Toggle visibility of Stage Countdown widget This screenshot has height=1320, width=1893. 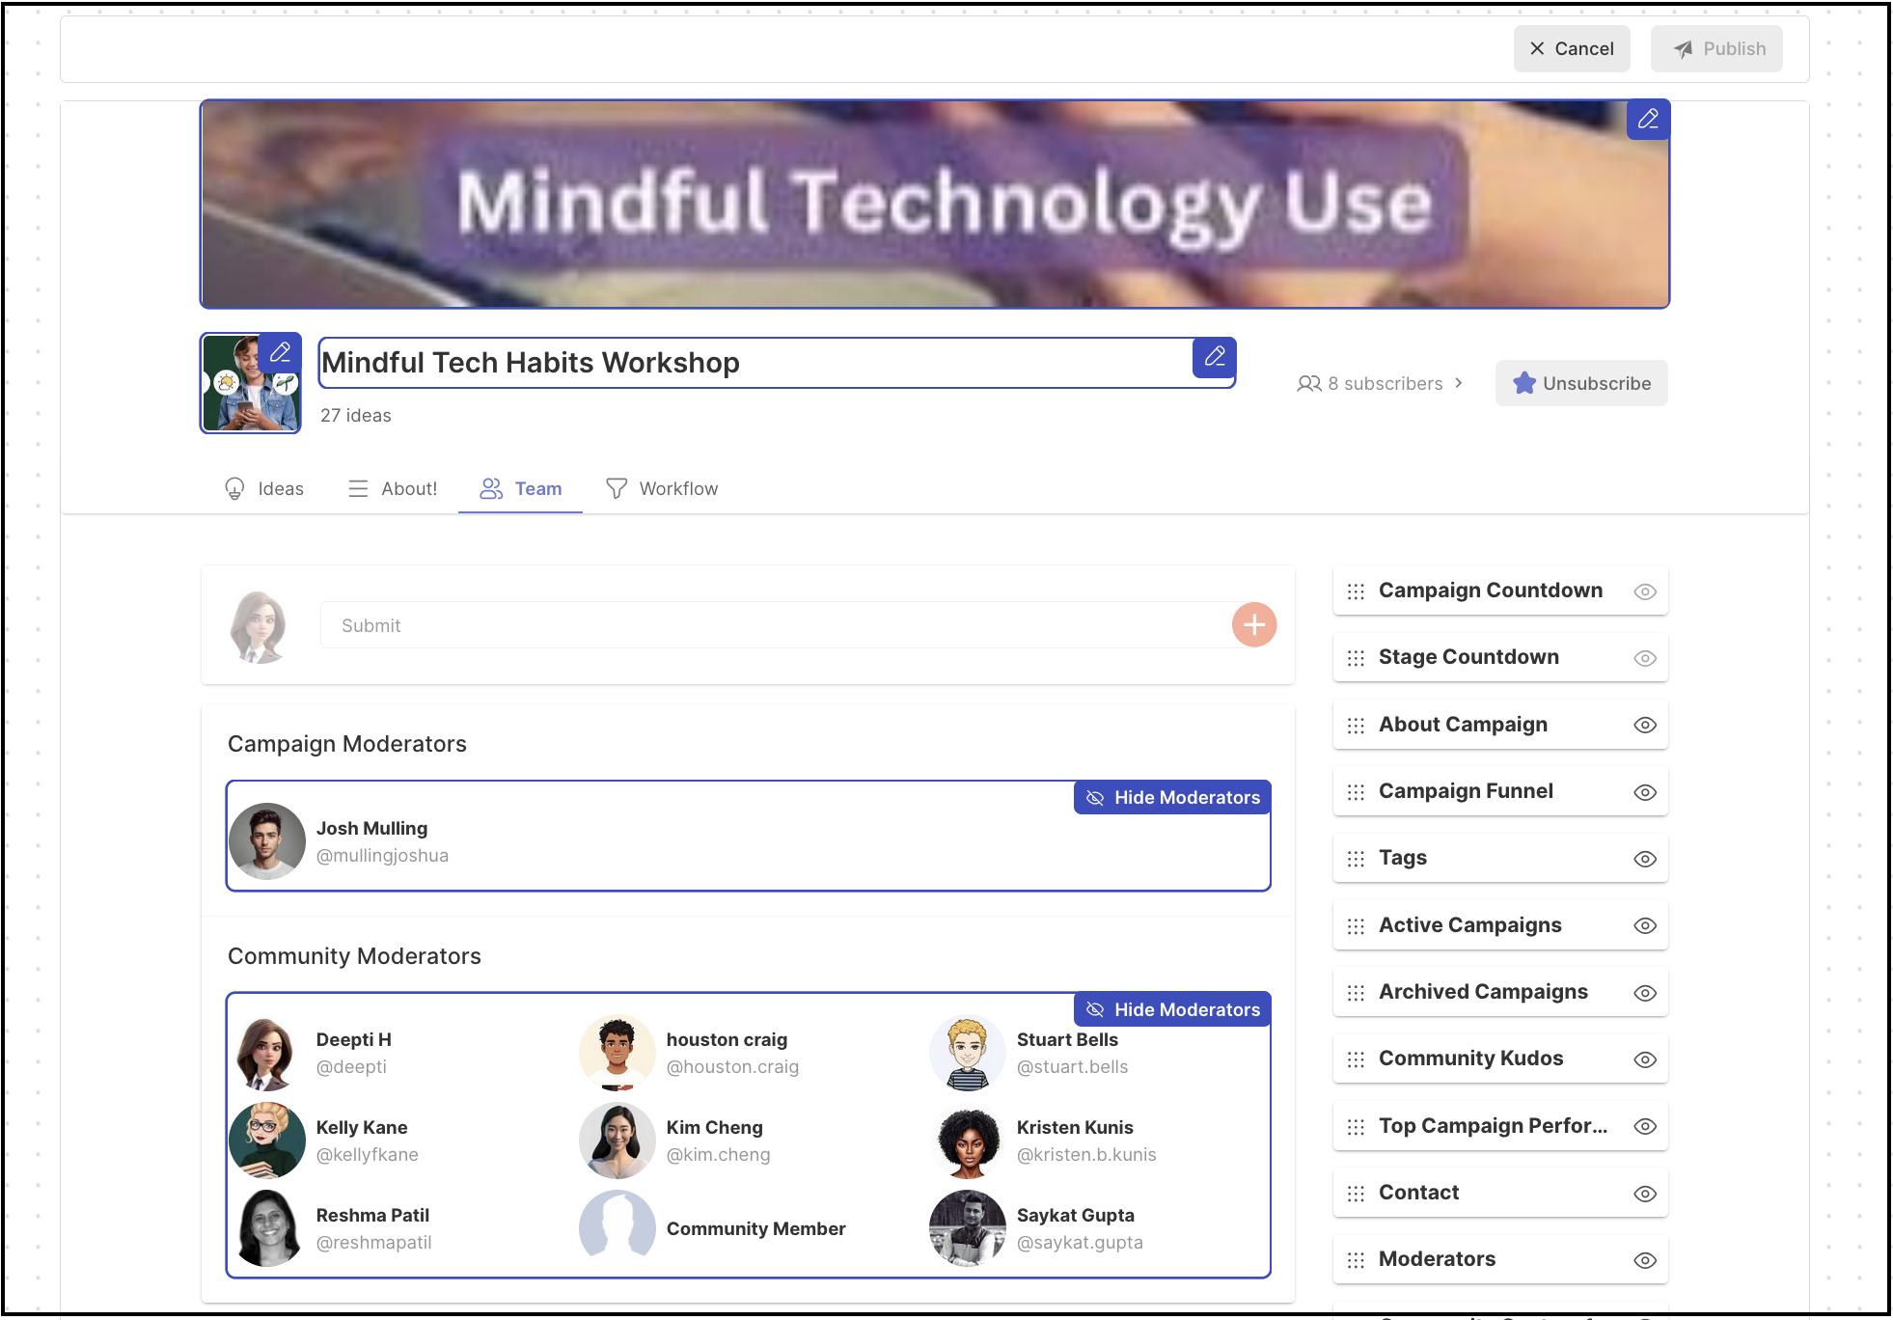point(1645,658)
